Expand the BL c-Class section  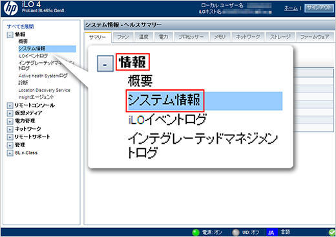coord(10,153)
